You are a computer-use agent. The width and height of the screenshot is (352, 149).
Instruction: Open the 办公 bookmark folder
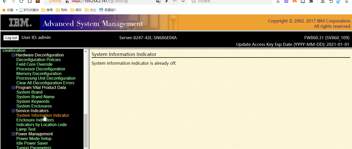pyautogui.click(x=90, y=10)
